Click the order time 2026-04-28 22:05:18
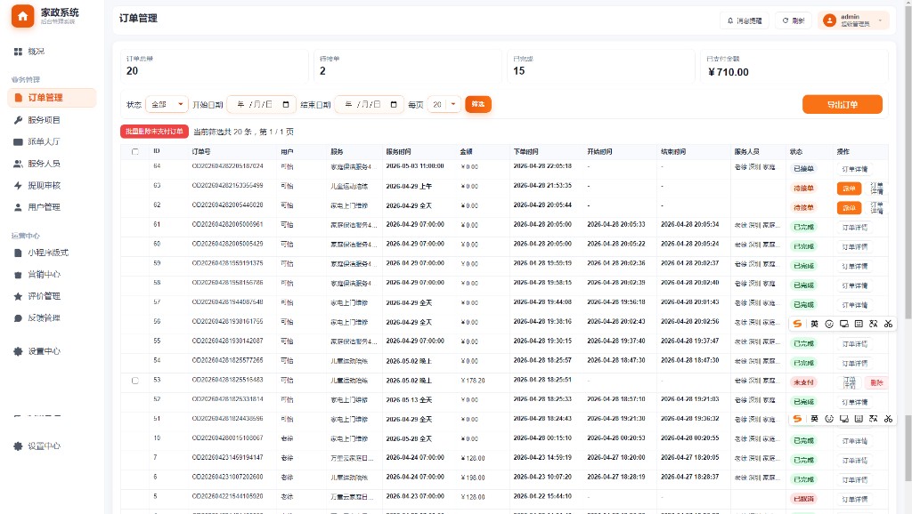912x514 pixels. click(542, 166)
